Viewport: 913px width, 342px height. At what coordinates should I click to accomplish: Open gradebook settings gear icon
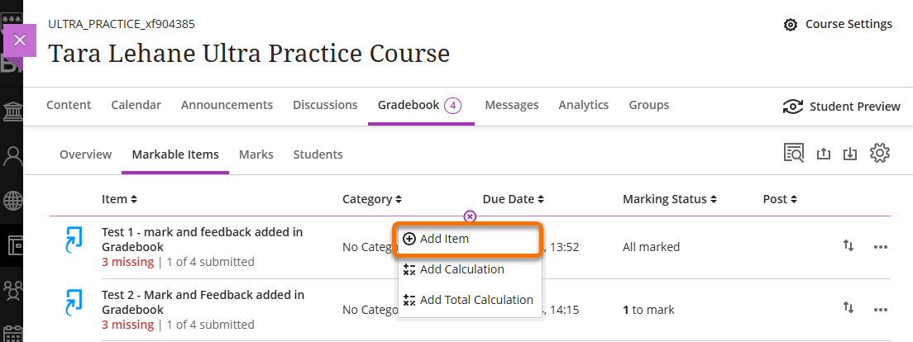[x=880, y=154]
